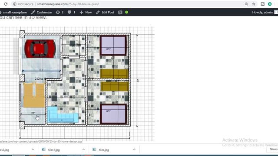Click the address bar URL smallhouseplane.com

click(68, 4)
